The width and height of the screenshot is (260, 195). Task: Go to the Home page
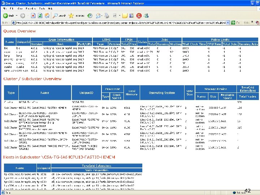coord(47,16)
